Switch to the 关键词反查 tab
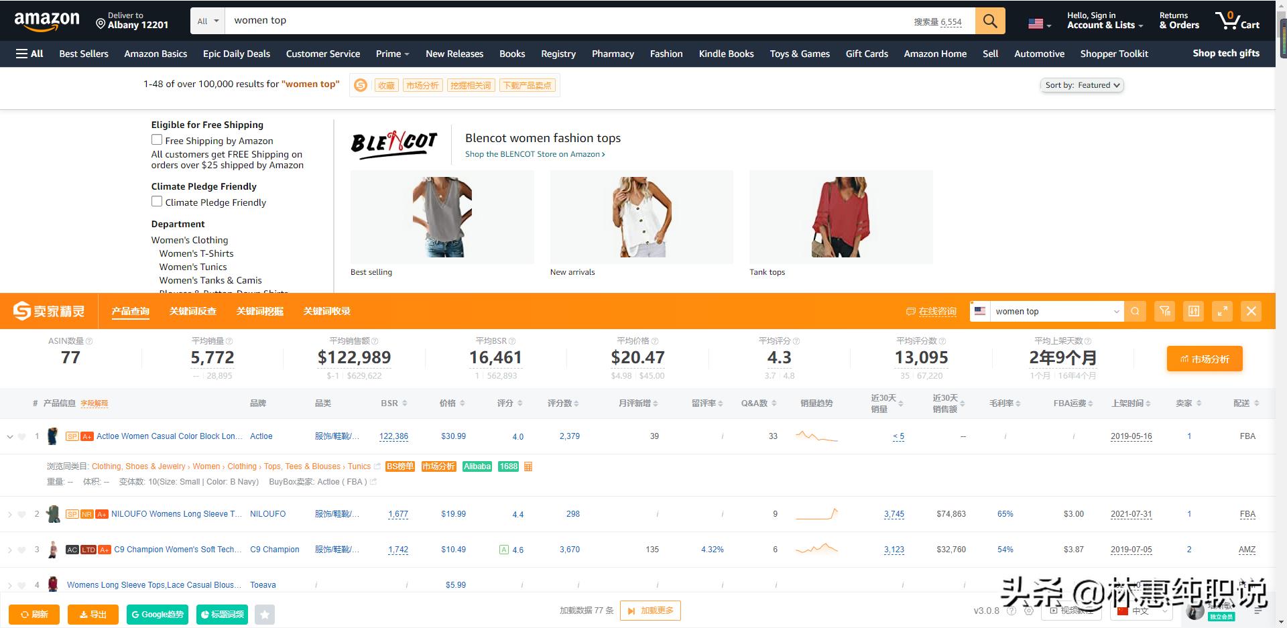The width and height of the screenshot is (1287, 628). click(x=193, y=311)
